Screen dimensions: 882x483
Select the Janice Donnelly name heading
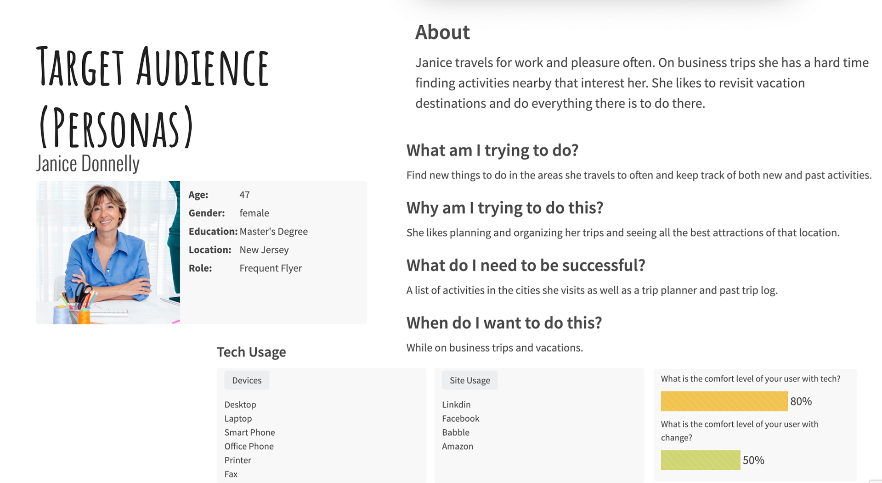click(88, 164)
